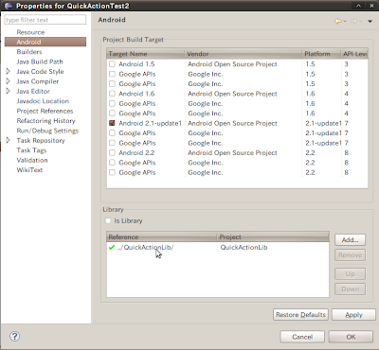Click the Reference column header
The width and height of the screenshot is (379, 350).
[161, 236]
